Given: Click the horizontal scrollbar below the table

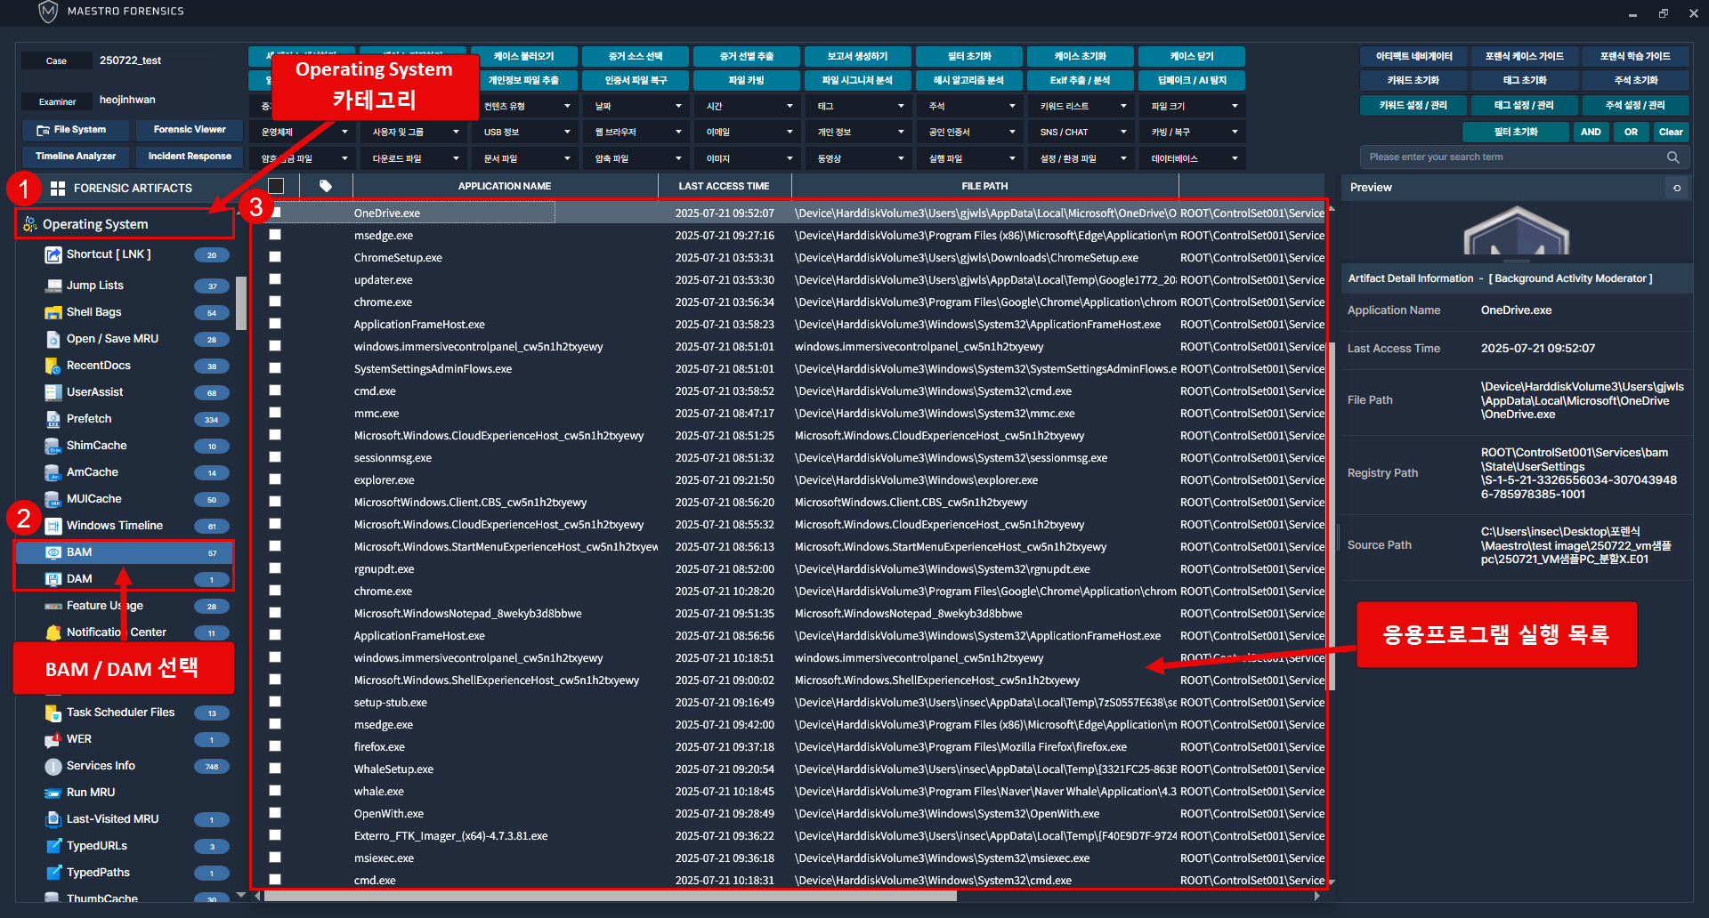Looking at the screenshot, I should point(610,896).
